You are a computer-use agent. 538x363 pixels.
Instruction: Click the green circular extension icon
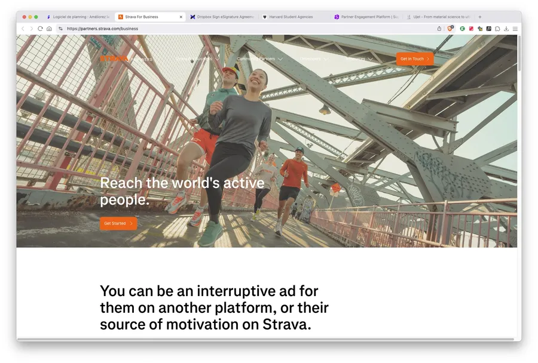[463, 29]
